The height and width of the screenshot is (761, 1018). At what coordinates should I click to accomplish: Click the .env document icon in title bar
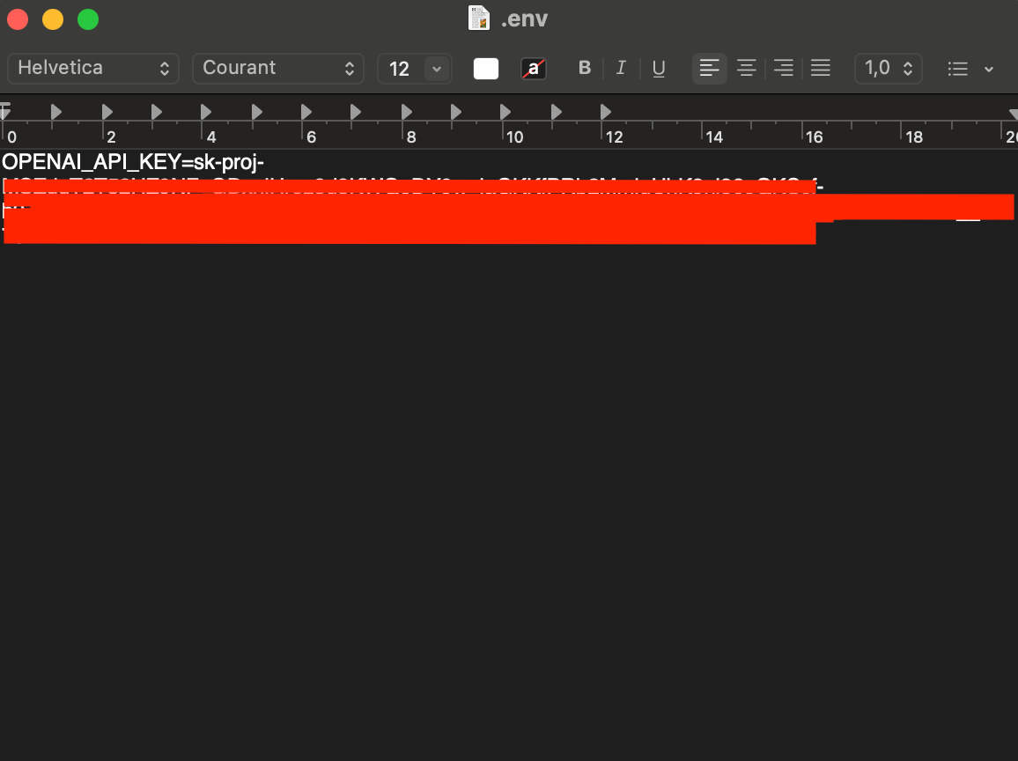(x=479, y=18)
